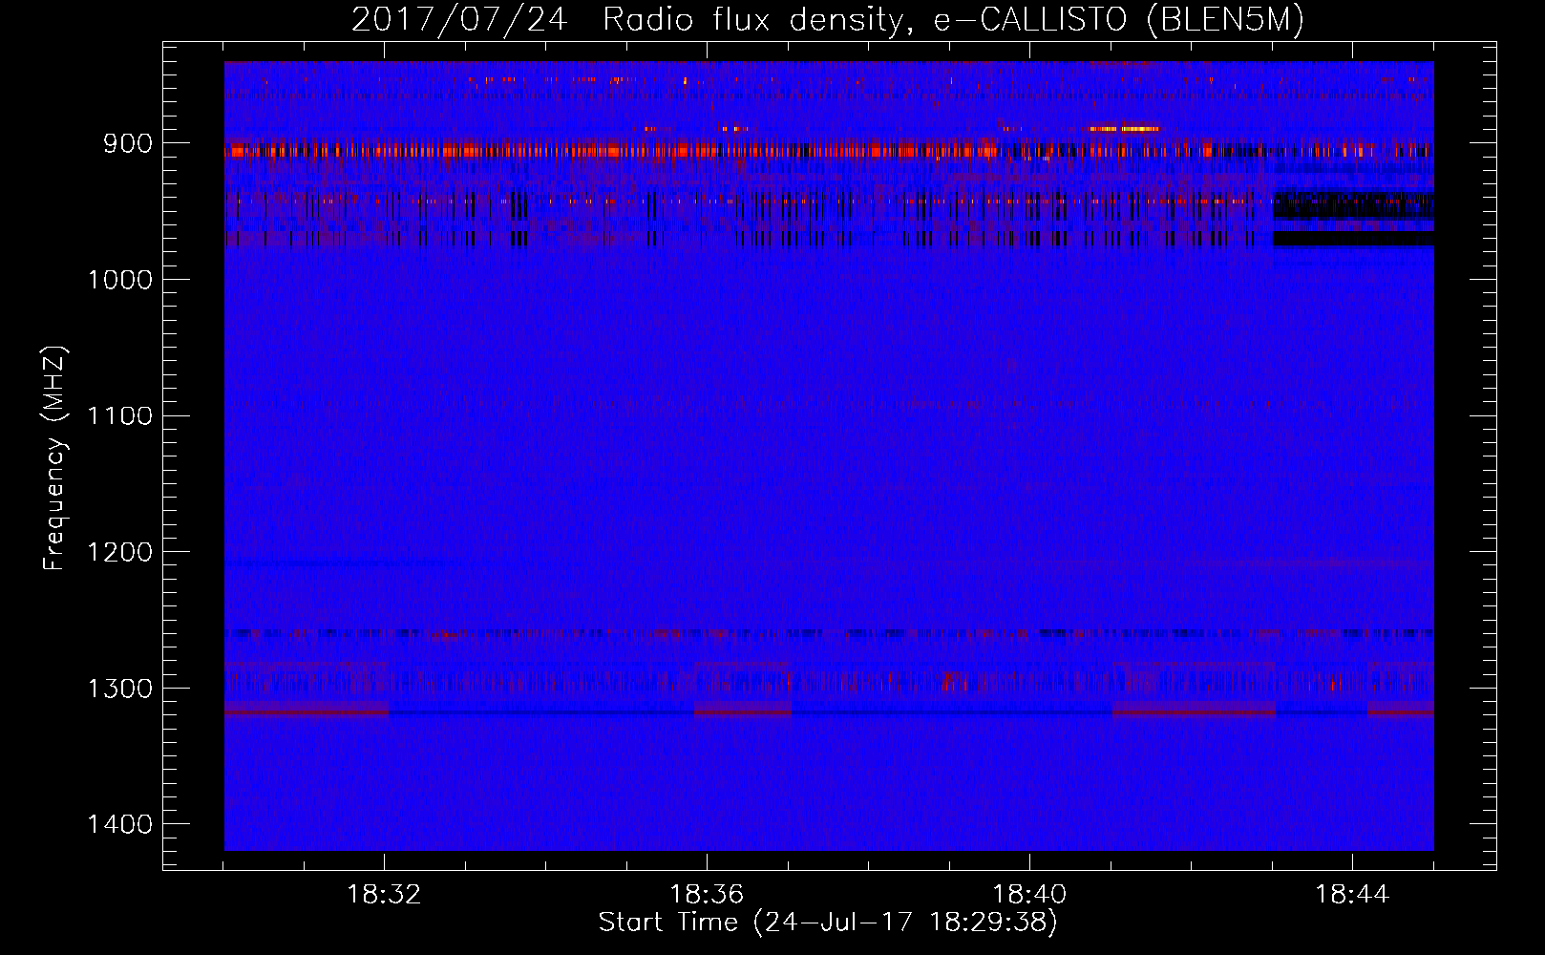Click the Start Time axis caption

[x=828, y=923]
